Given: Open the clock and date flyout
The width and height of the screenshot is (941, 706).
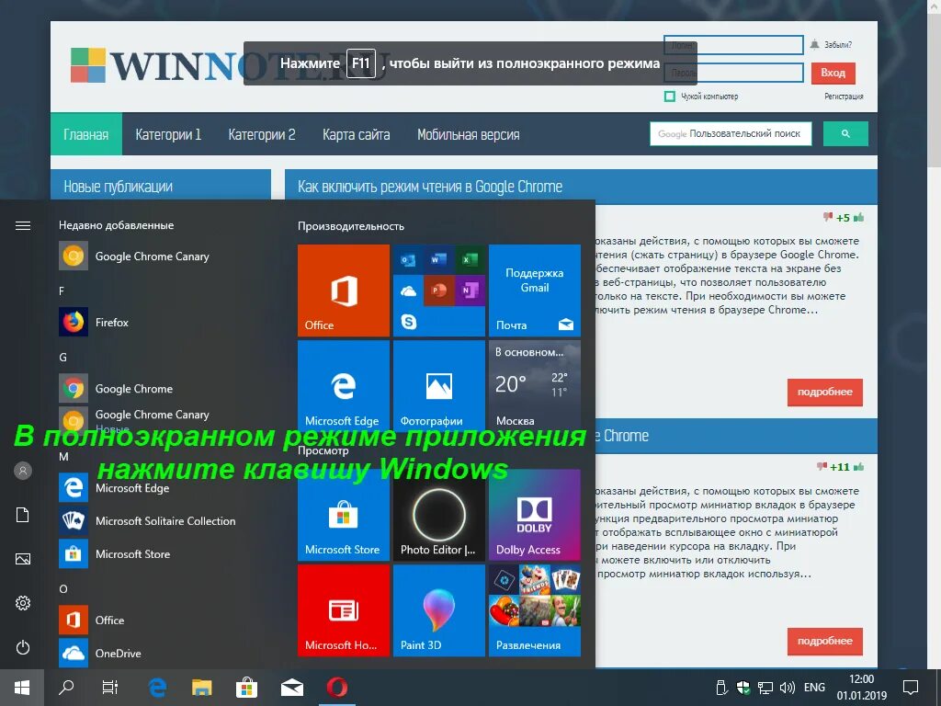Looking at the screenshot, I should tap(862, 688).
